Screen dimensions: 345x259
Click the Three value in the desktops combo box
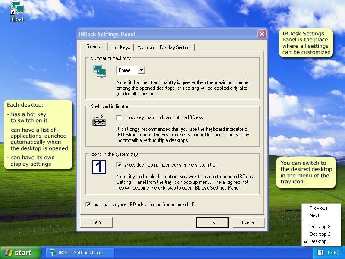[x=124, y=70]
